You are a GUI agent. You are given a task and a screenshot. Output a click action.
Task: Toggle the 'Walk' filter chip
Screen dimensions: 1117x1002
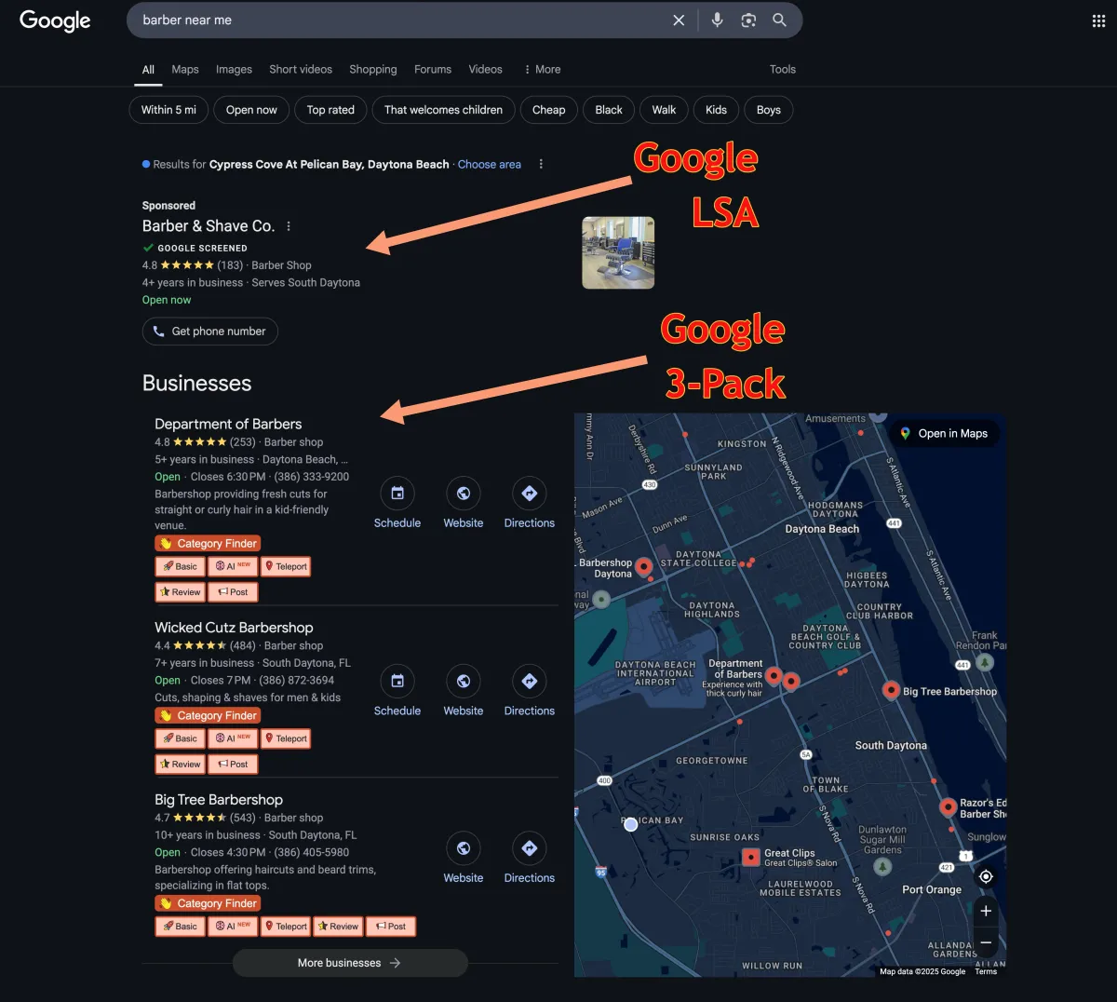[x=664, y=110]
